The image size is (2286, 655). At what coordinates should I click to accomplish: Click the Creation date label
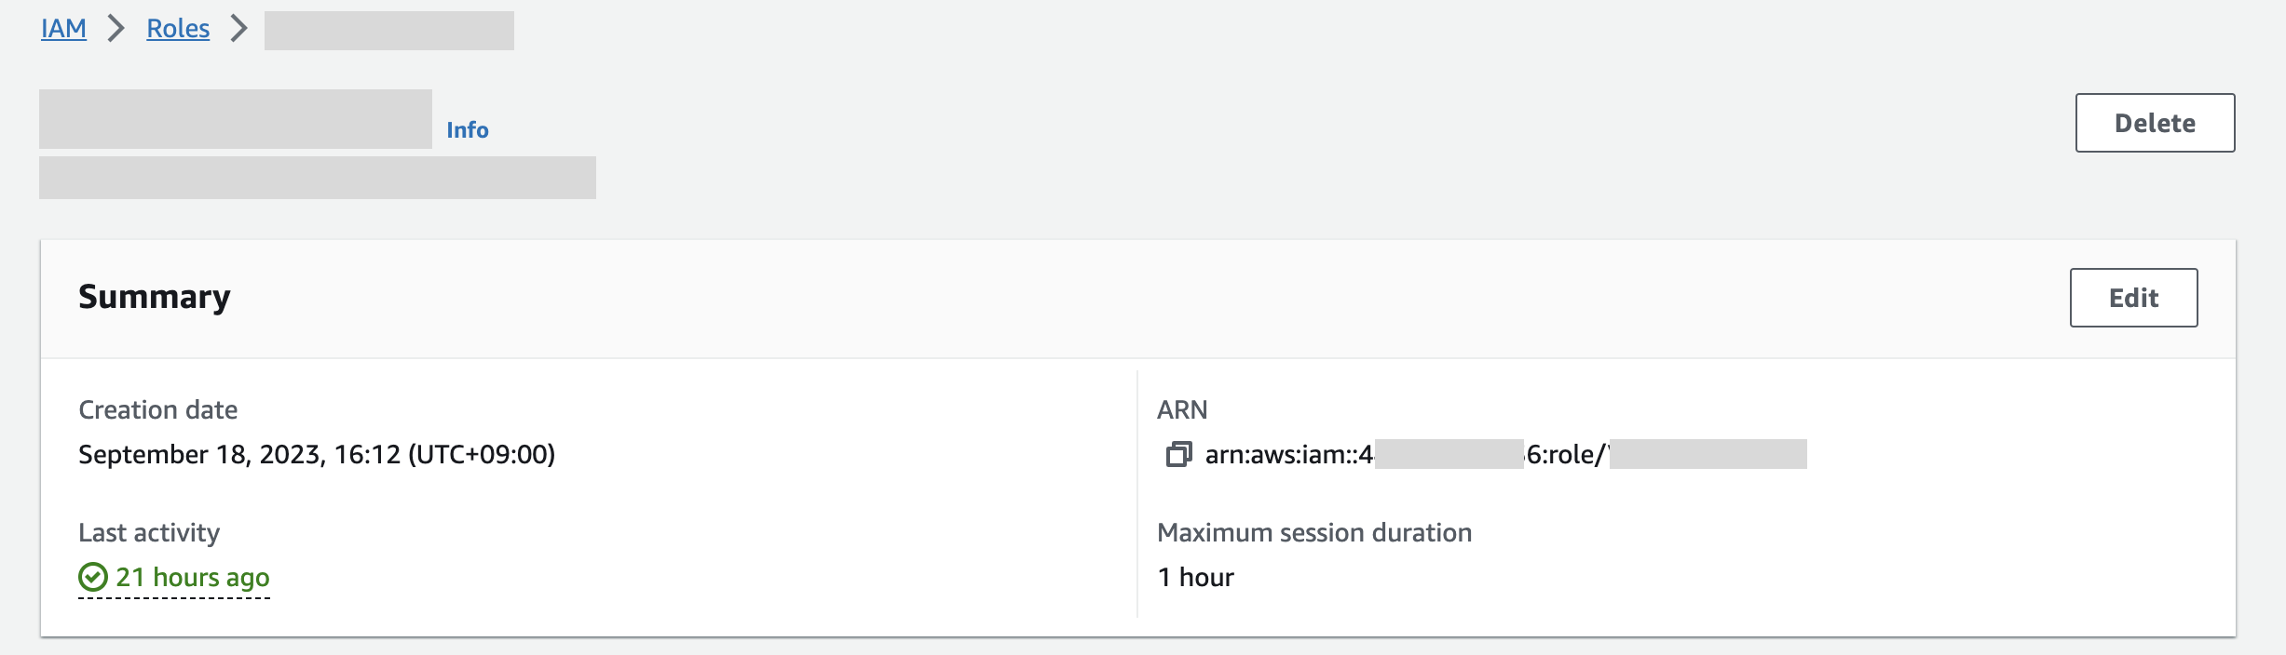[158, 409]
